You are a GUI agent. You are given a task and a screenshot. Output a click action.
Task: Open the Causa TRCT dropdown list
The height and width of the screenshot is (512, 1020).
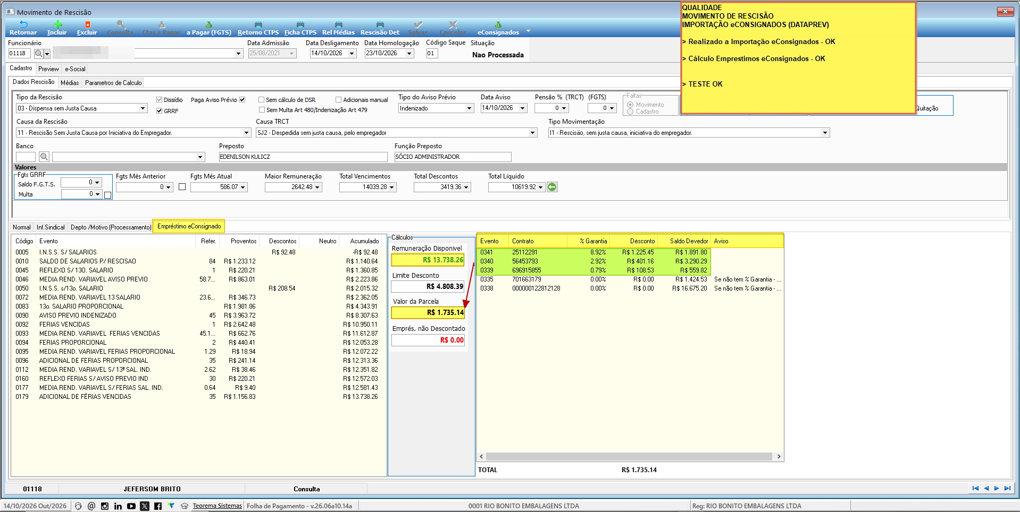coord(533,133)
